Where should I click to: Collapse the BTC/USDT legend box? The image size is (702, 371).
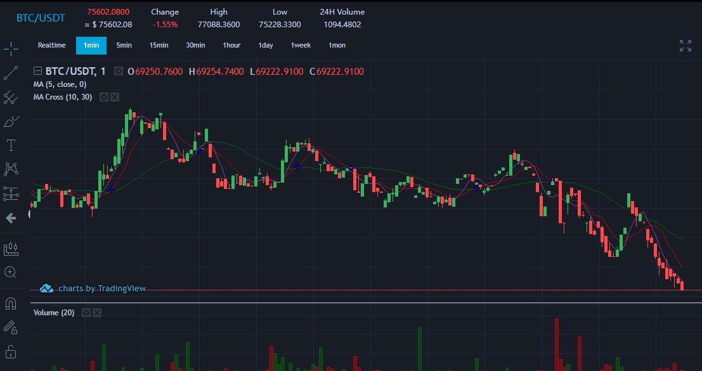[x=37, y=70]
